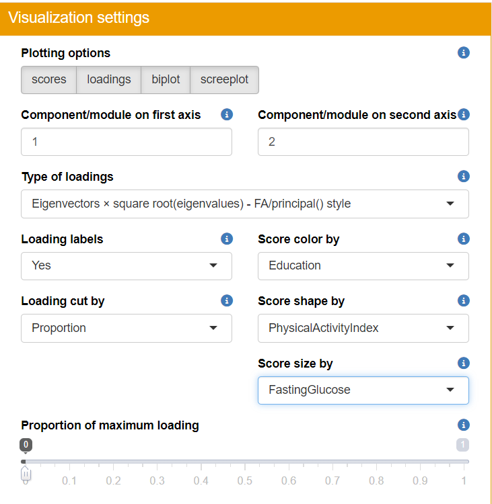Viewport: 492px width, 504px height.
Task: Click the proportion of maximum loading slider handle
Action: point(26,474)
